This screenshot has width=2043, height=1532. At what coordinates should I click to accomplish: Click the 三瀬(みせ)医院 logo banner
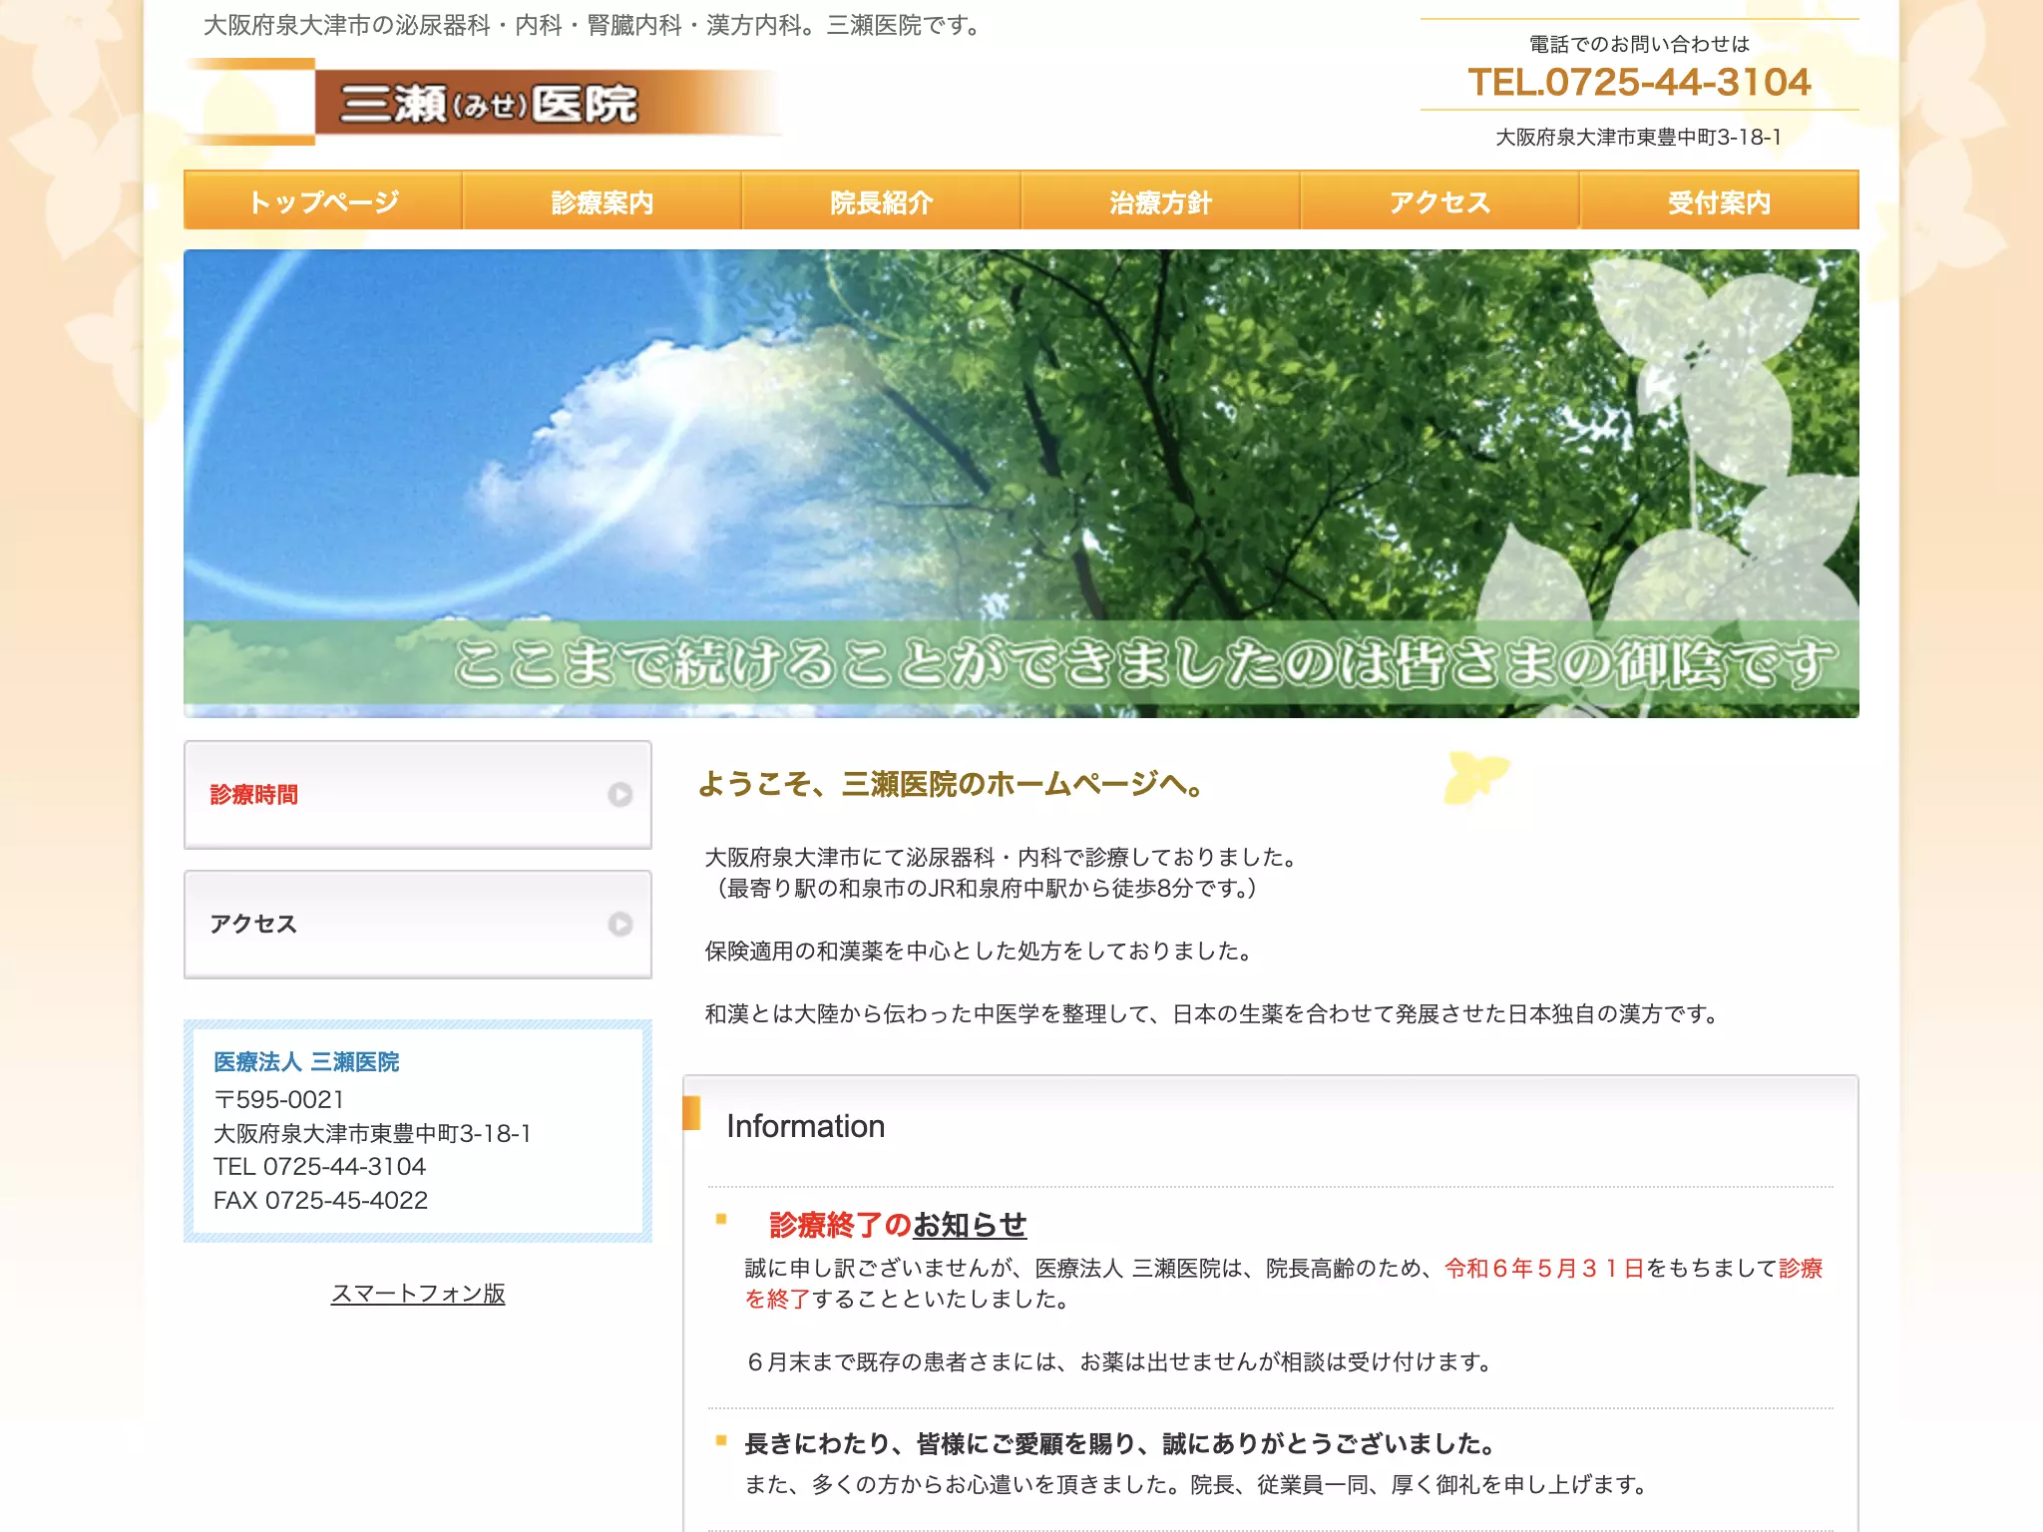(x=484, y=102)
